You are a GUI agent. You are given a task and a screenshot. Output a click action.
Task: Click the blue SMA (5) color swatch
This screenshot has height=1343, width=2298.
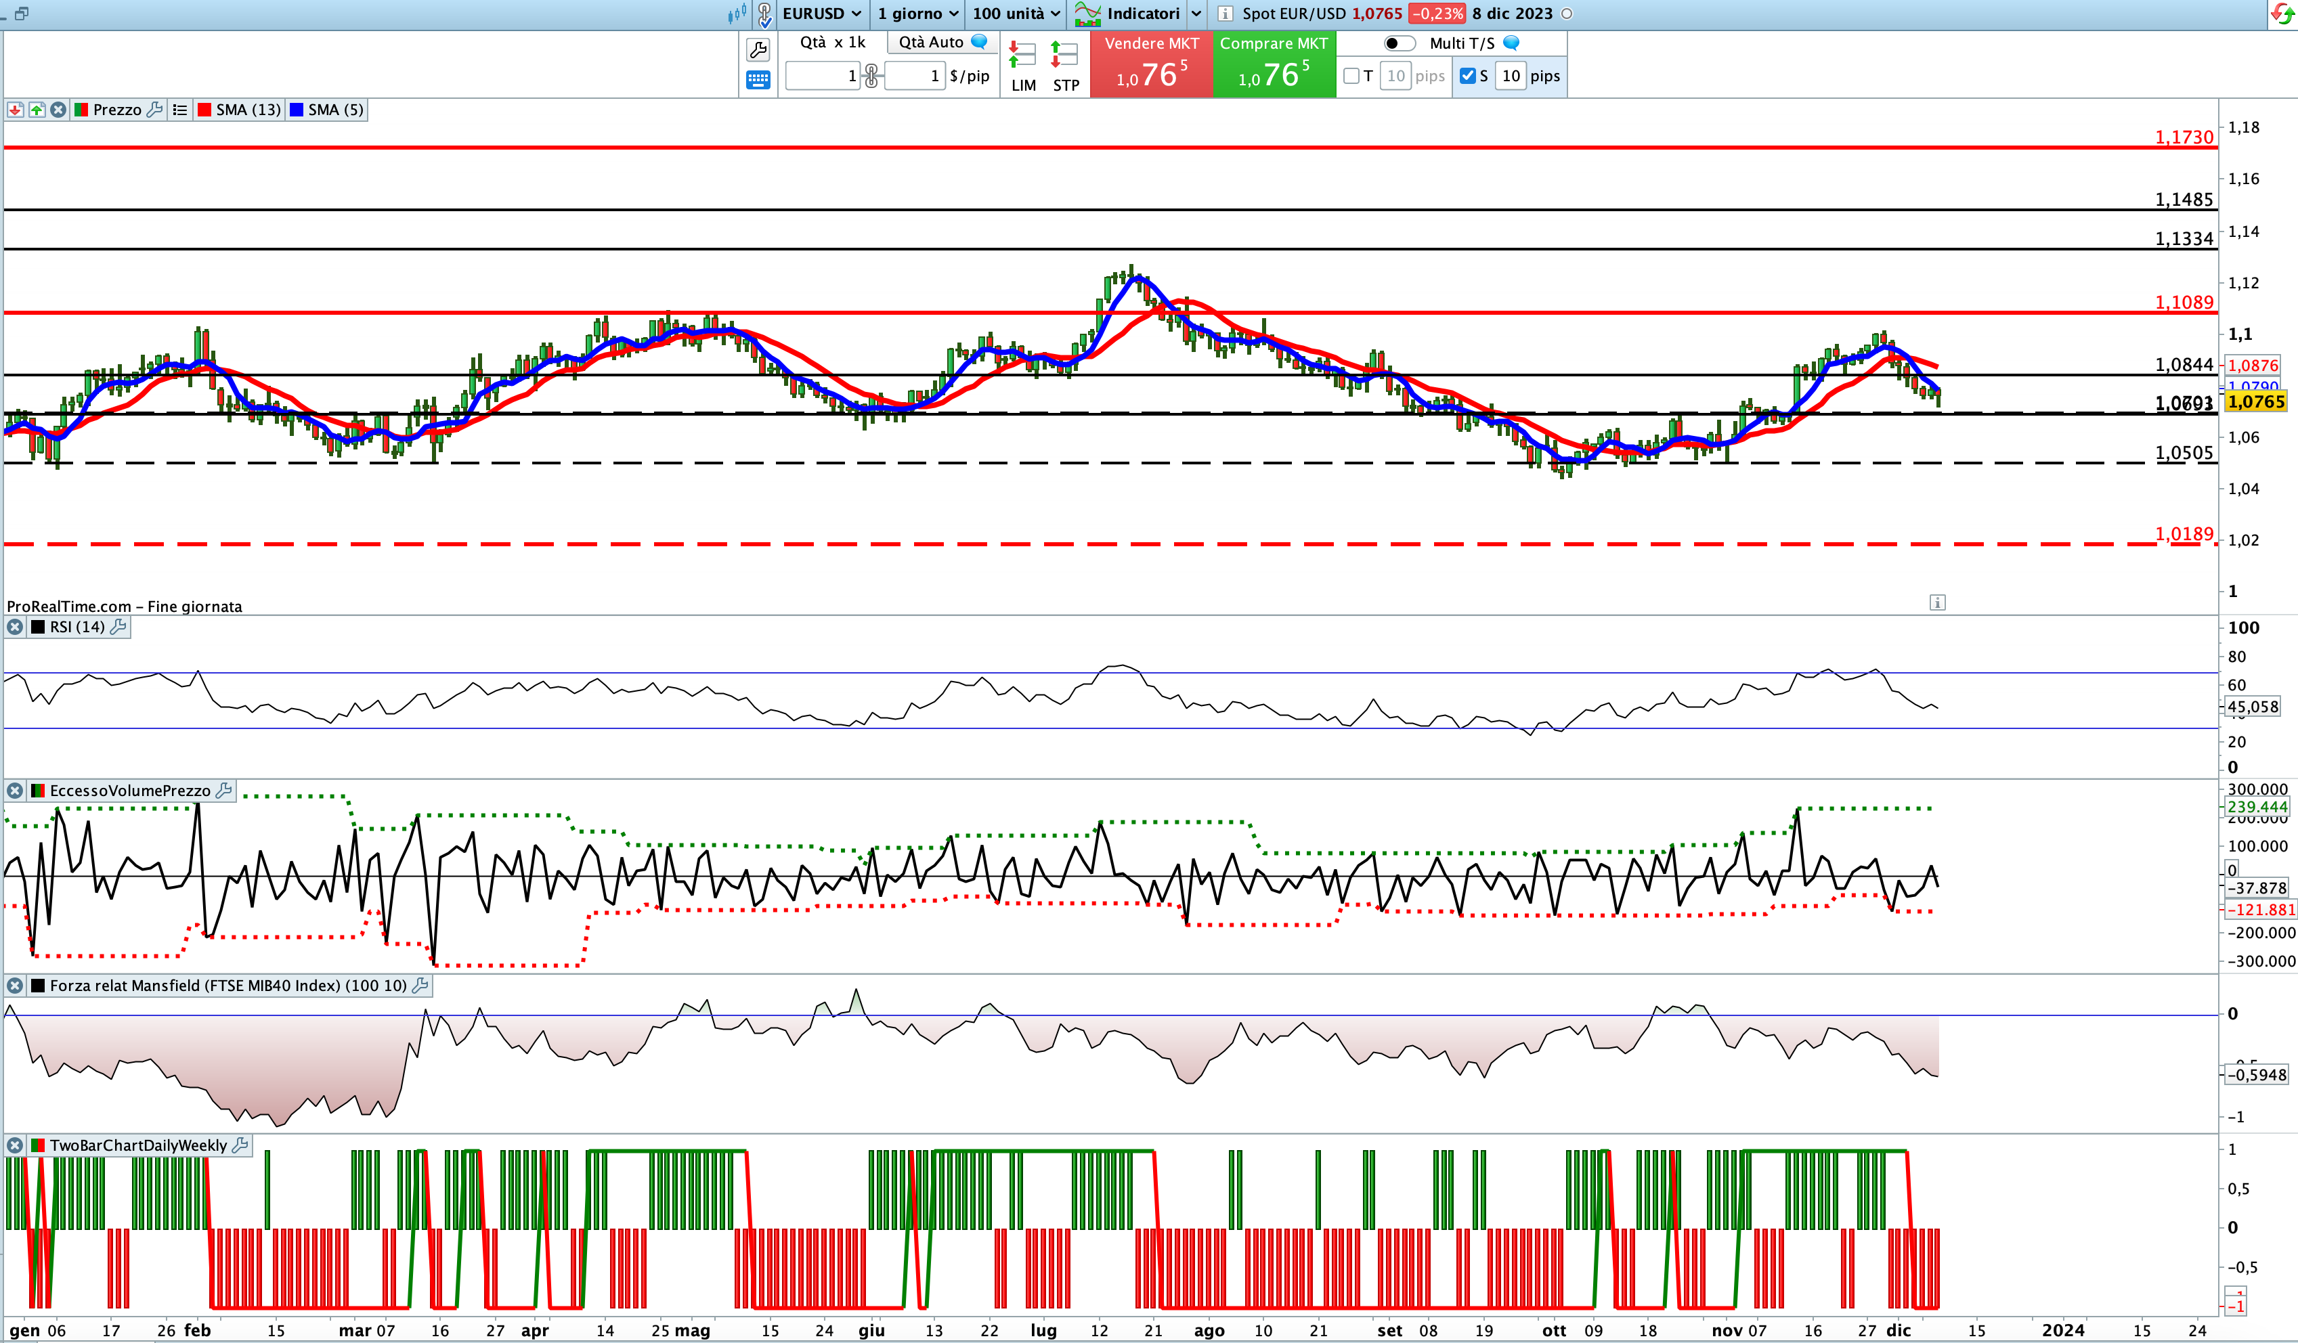297,110
